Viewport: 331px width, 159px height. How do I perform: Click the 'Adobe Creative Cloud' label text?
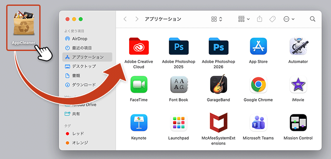[x=139, y=64]
